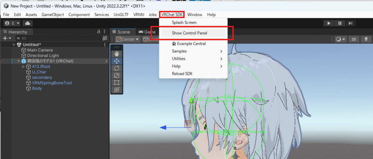Open prefab arrow for 異国風のモデル1
The height and width of the screenshot is (159, 373).
[x=106, y=61]
